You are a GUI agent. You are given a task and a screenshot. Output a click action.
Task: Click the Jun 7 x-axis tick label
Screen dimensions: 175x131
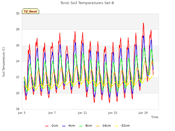coord(52,113)
